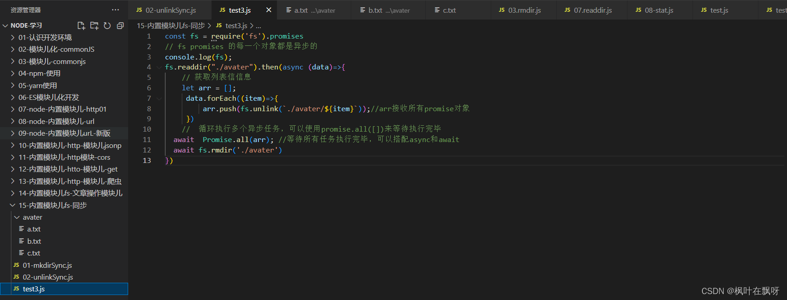The width and height of the screenshot is (787, 300).
Task: Click 'fs.rmdir' code on line 12
Action: [x=215, y=150]
